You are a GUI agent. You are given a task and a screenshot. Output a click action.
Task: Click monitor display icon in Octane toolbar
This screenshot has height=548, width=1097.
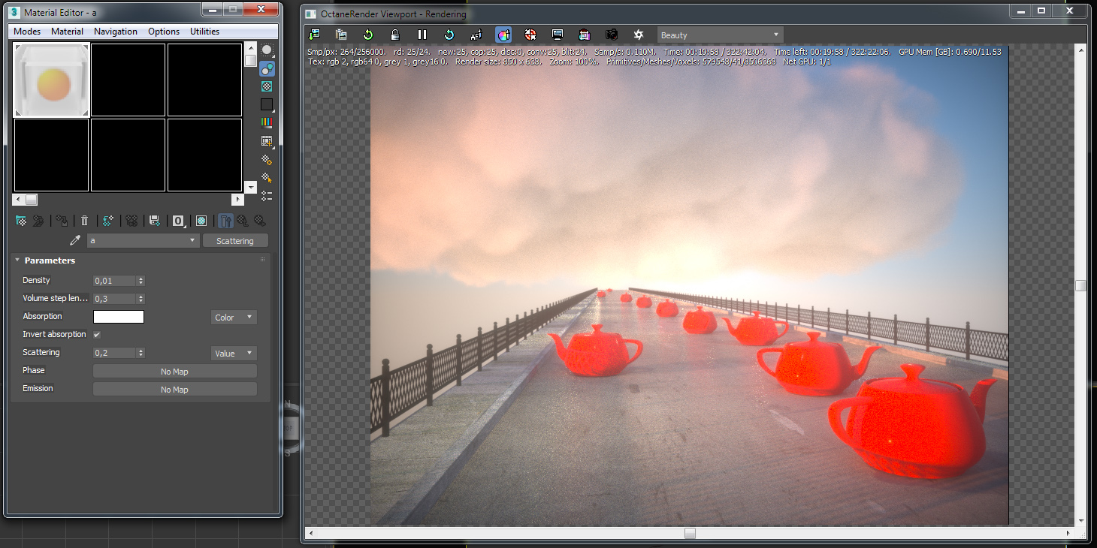tap(558, 35)
